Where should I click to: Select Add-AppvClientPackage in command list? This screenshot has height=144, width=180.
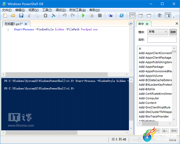(x=155, y=58)
